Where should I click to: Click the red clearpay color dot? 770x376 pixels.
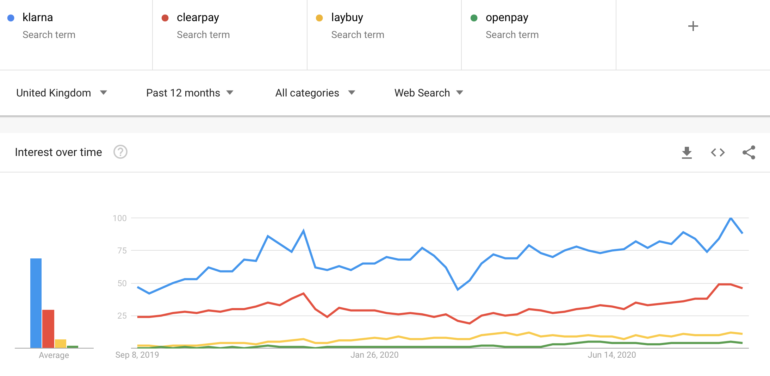[x=165, y=18]
